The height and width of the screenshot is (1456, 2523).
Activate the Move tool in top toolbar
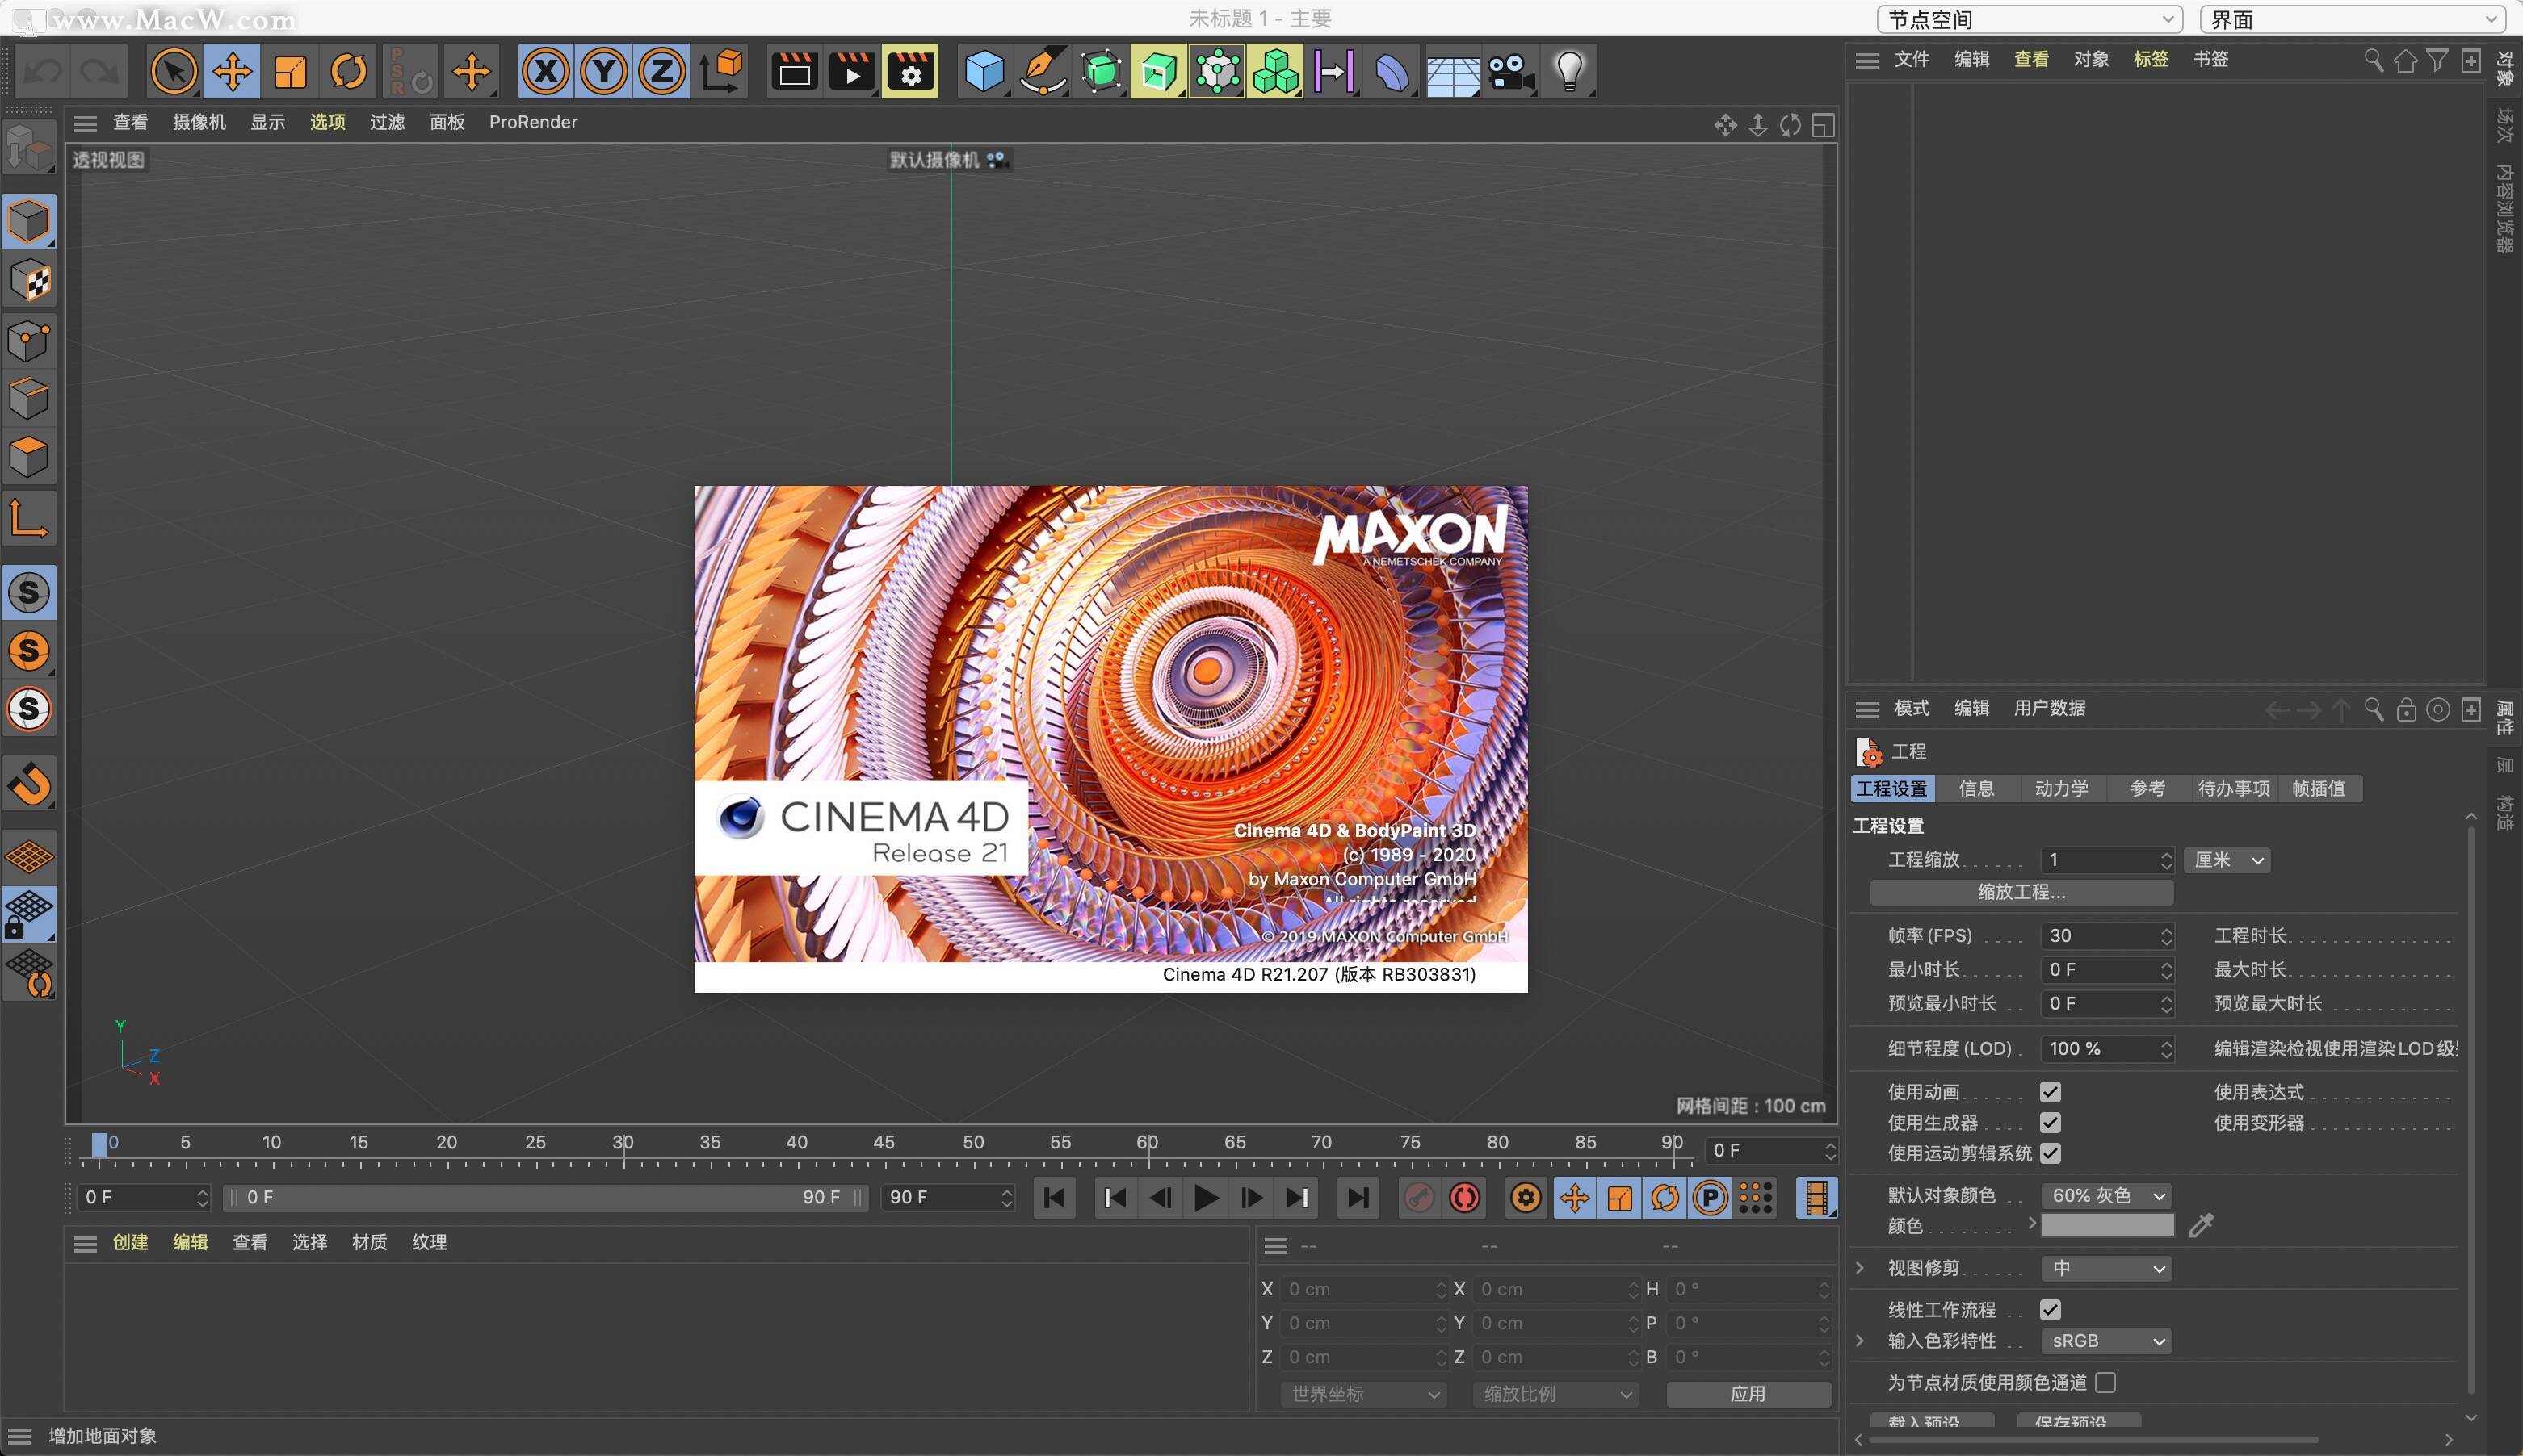pos(232,71)
